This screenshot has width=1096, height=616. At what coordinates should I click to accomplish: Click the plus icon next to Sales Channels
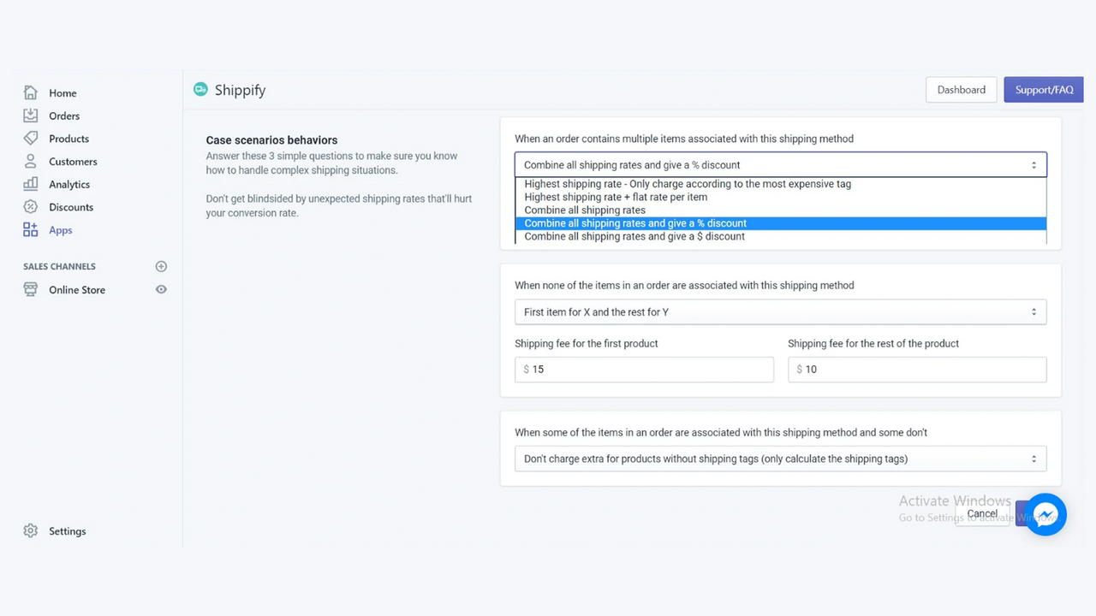(161, 266)
